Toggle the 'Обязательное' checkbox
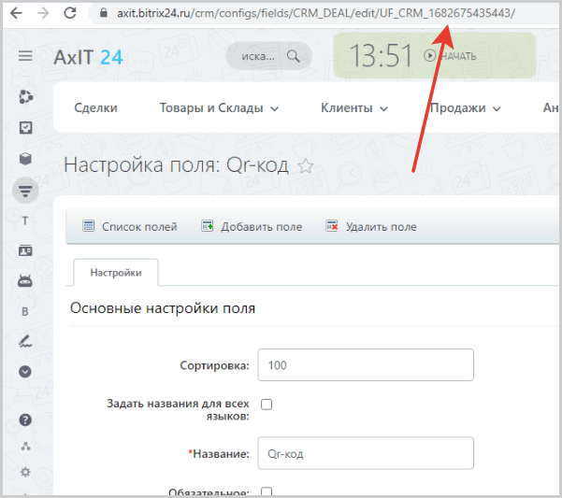 click(266, 491)
